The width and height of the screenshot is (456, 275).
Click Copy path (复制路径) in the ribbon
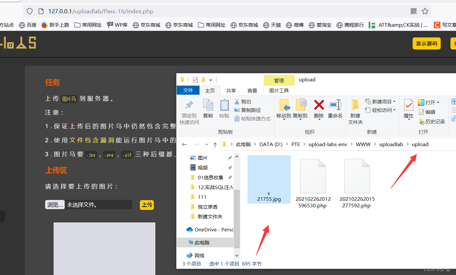coord(247,110)
